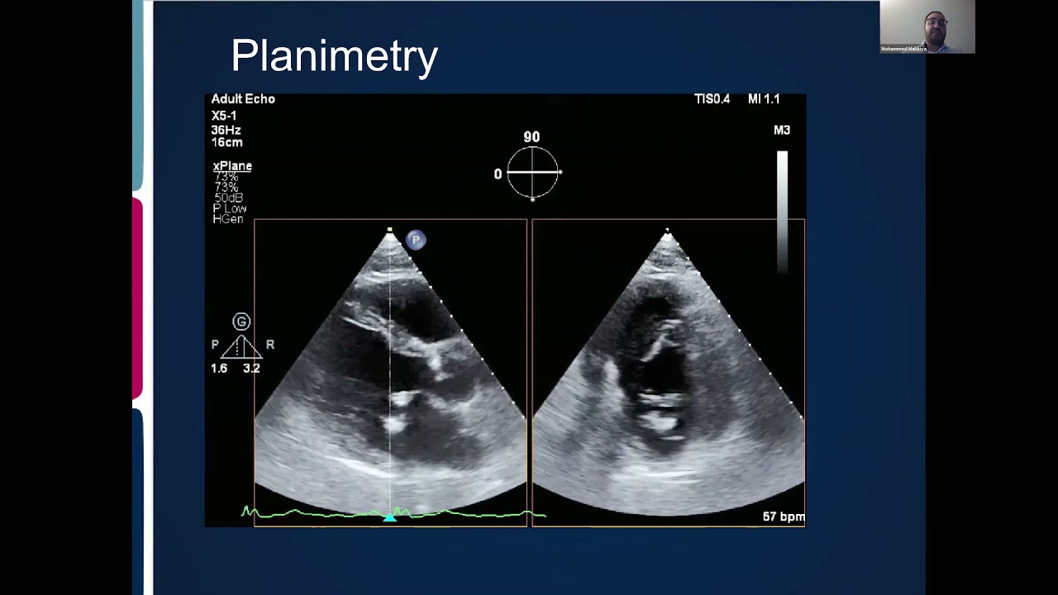Click the 3.2 value below the triangle
Viewport: 1058px width, 595px height.
(251, 369)
